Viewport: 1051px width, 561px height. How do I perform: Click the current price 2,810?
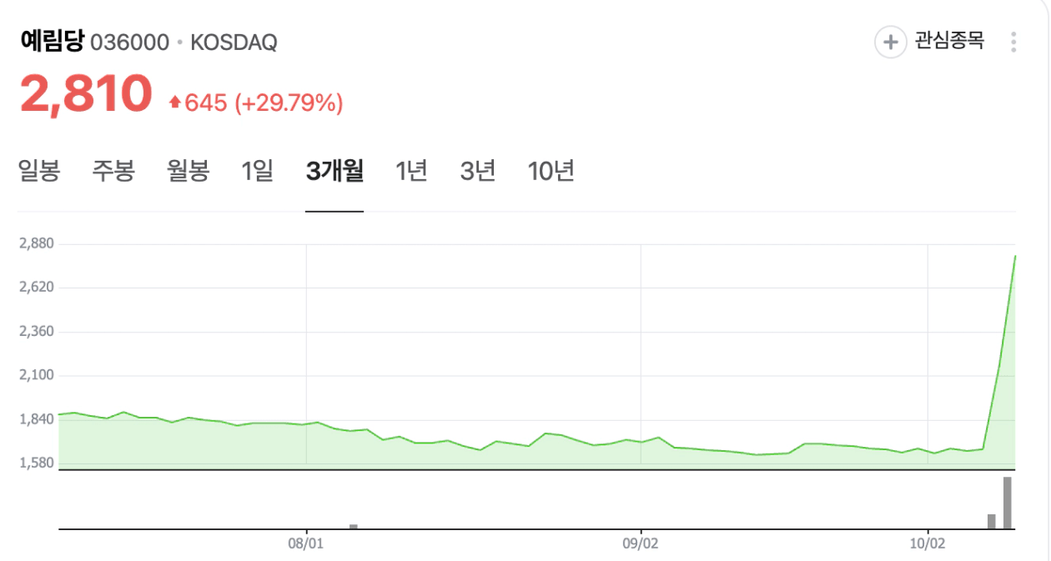coord(86,94)
